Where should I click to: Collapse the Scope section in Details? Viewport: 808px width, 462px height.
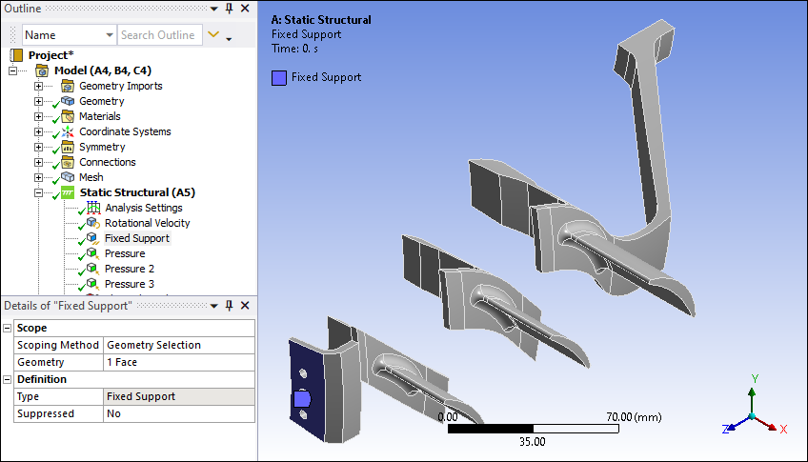point(9,328)
